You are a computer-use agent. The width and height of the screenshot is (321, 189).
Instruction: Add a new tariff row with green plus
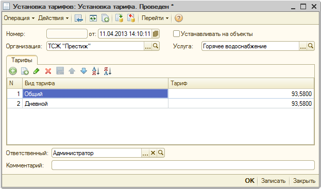tap(13, 71)
